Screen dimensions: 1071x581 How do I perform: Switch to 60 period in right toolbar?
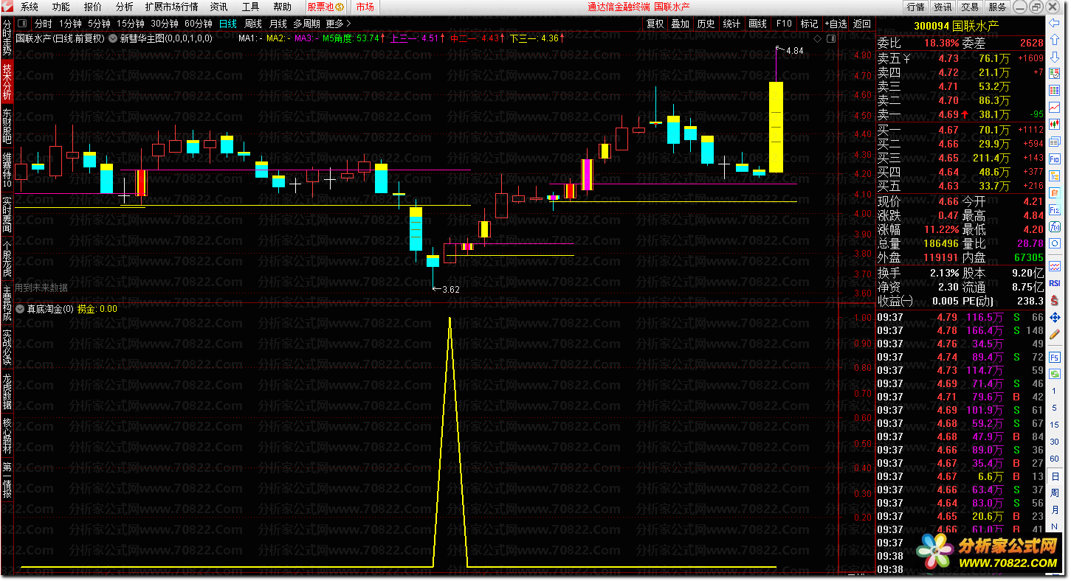click(x=1055, y=459)
